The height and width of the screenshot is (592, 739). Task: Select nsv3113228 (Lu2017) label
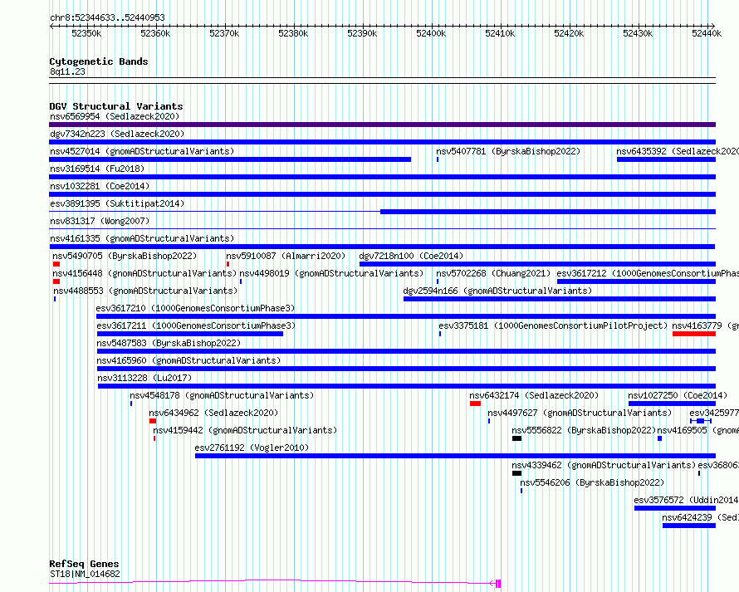pos(144,378)
